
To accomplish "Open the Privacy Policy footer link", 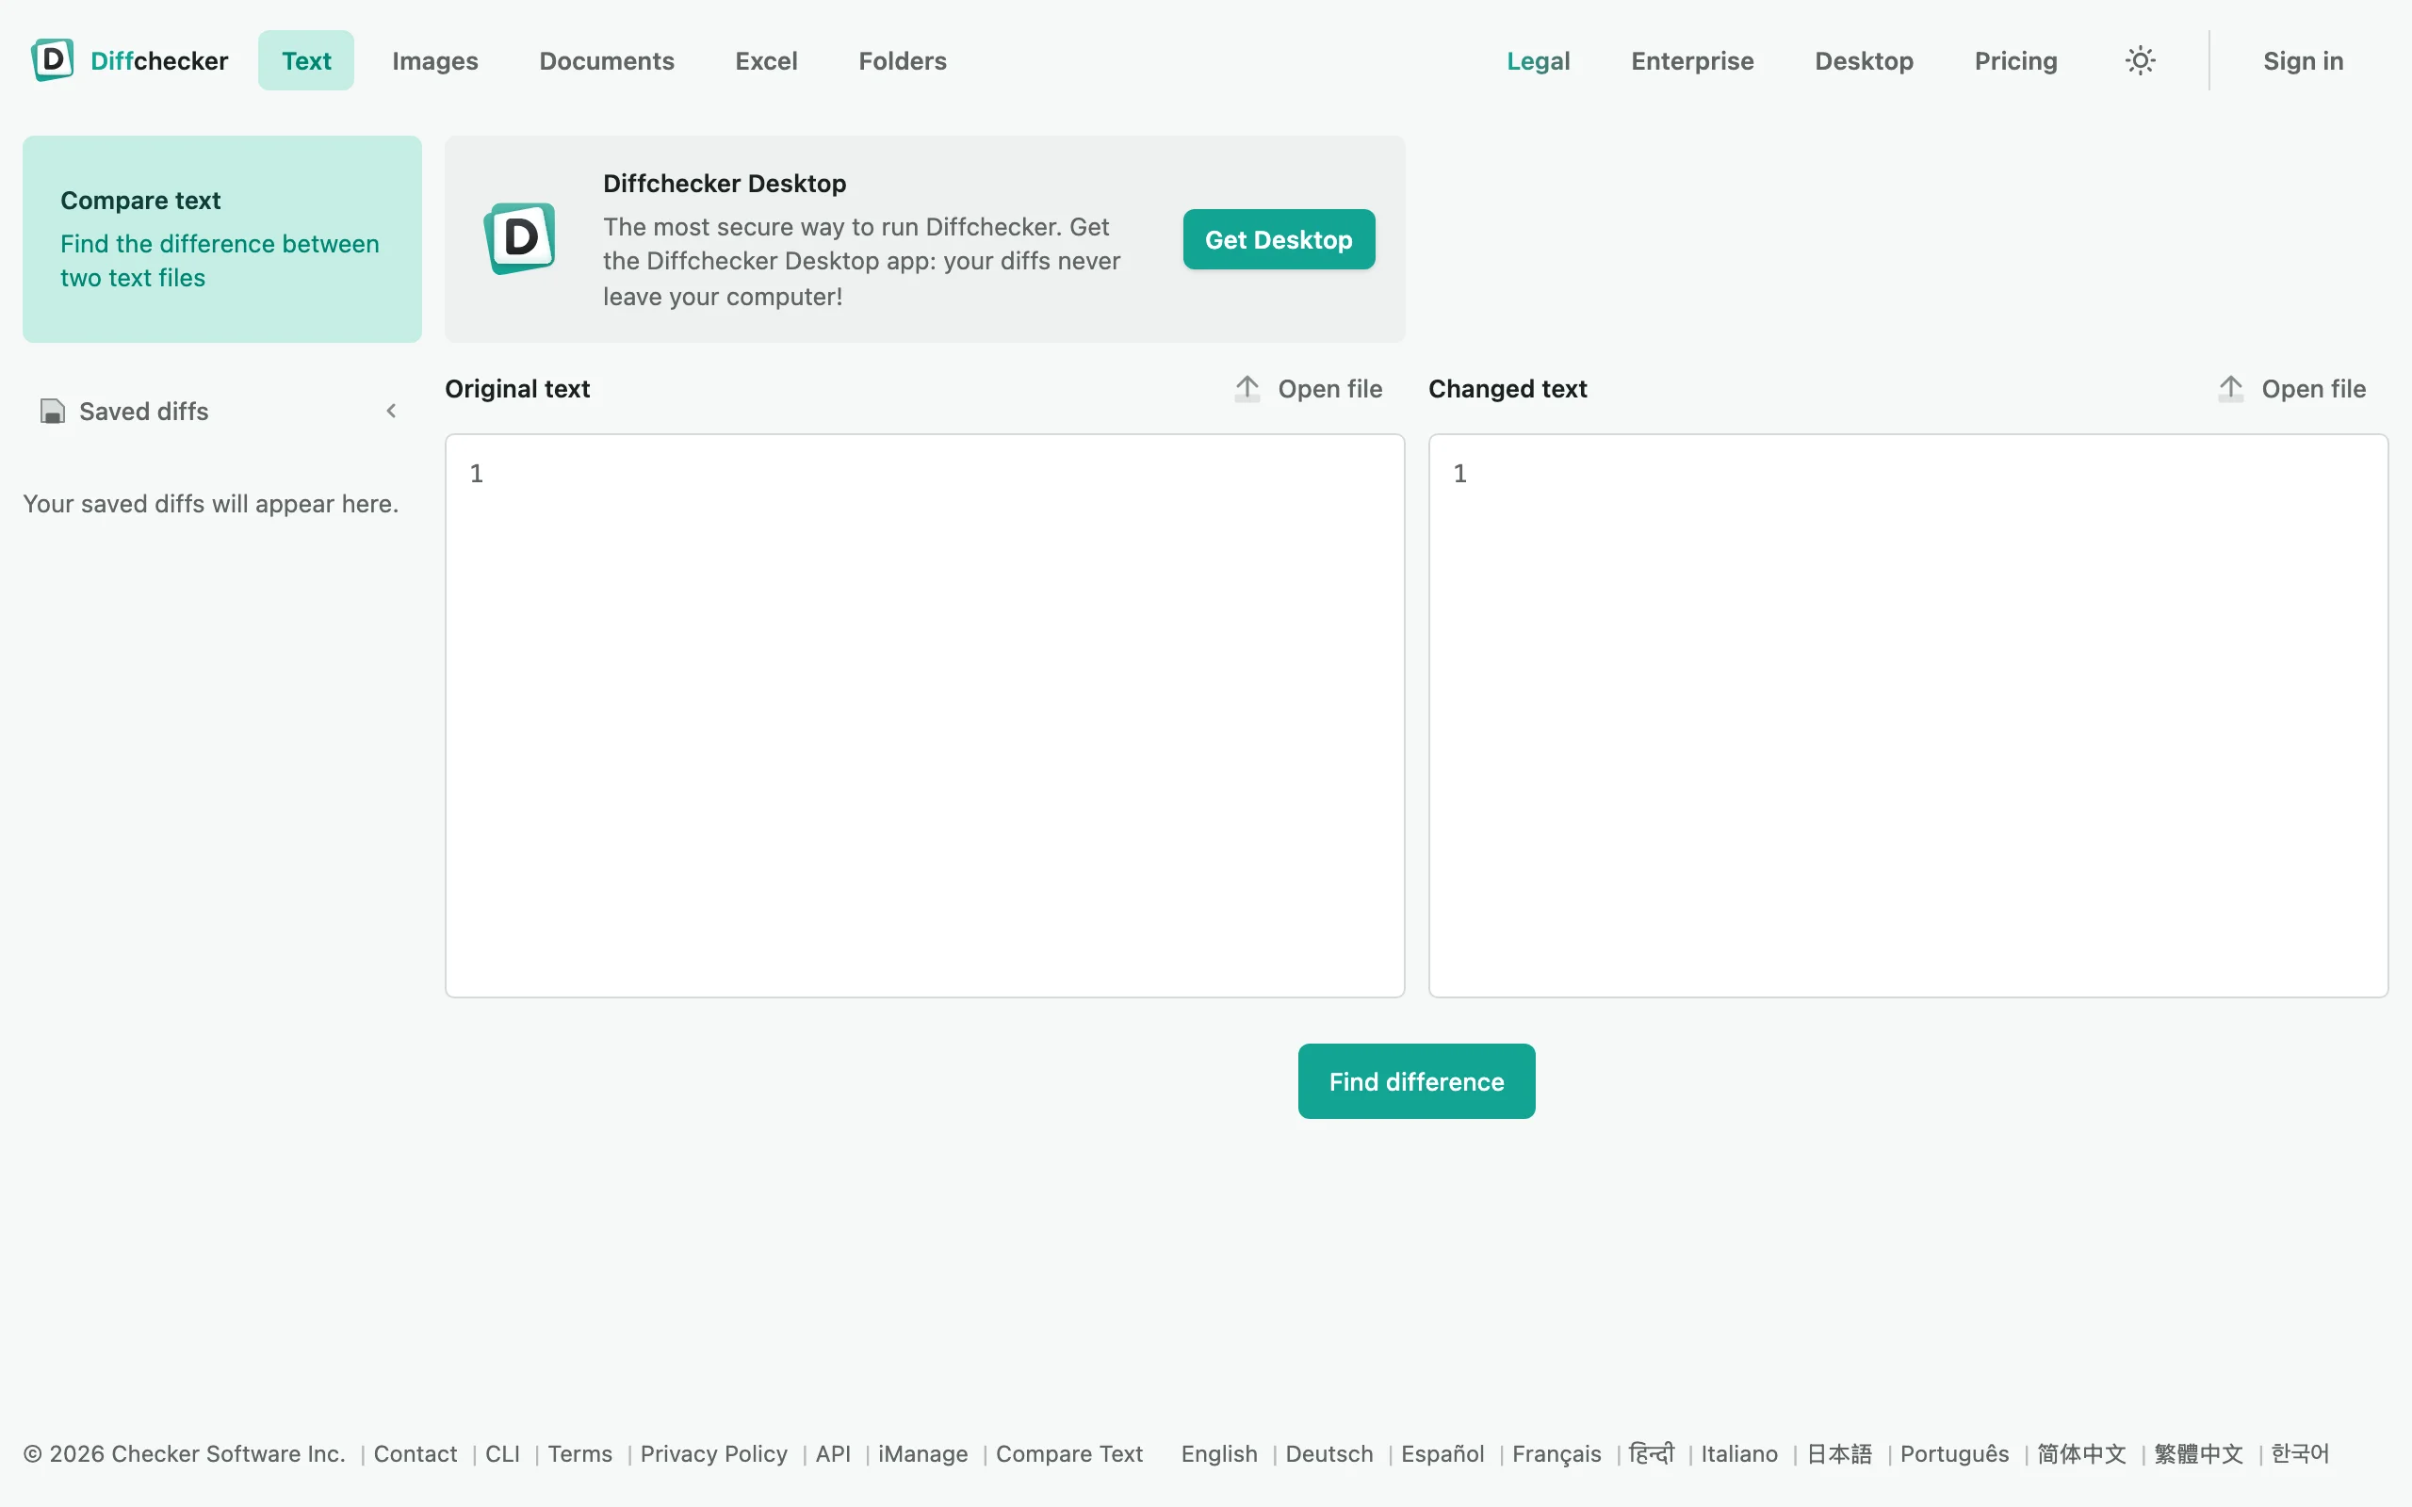I will (713, 1454).
